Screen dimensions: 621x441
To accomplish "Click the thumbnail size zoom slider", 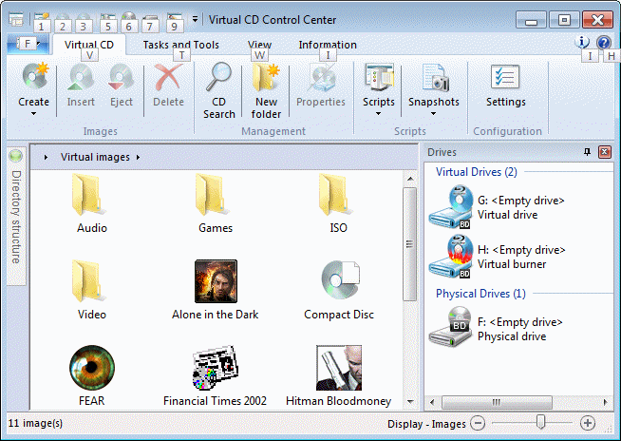I will tap(540, 423).
